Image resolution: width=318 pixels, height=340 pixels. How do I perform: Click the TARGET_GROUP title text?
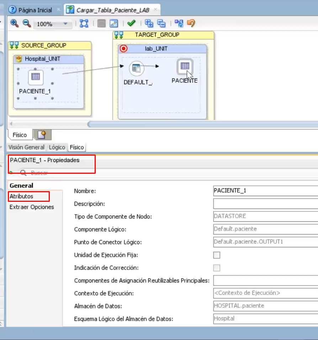[x=157, y=35]
